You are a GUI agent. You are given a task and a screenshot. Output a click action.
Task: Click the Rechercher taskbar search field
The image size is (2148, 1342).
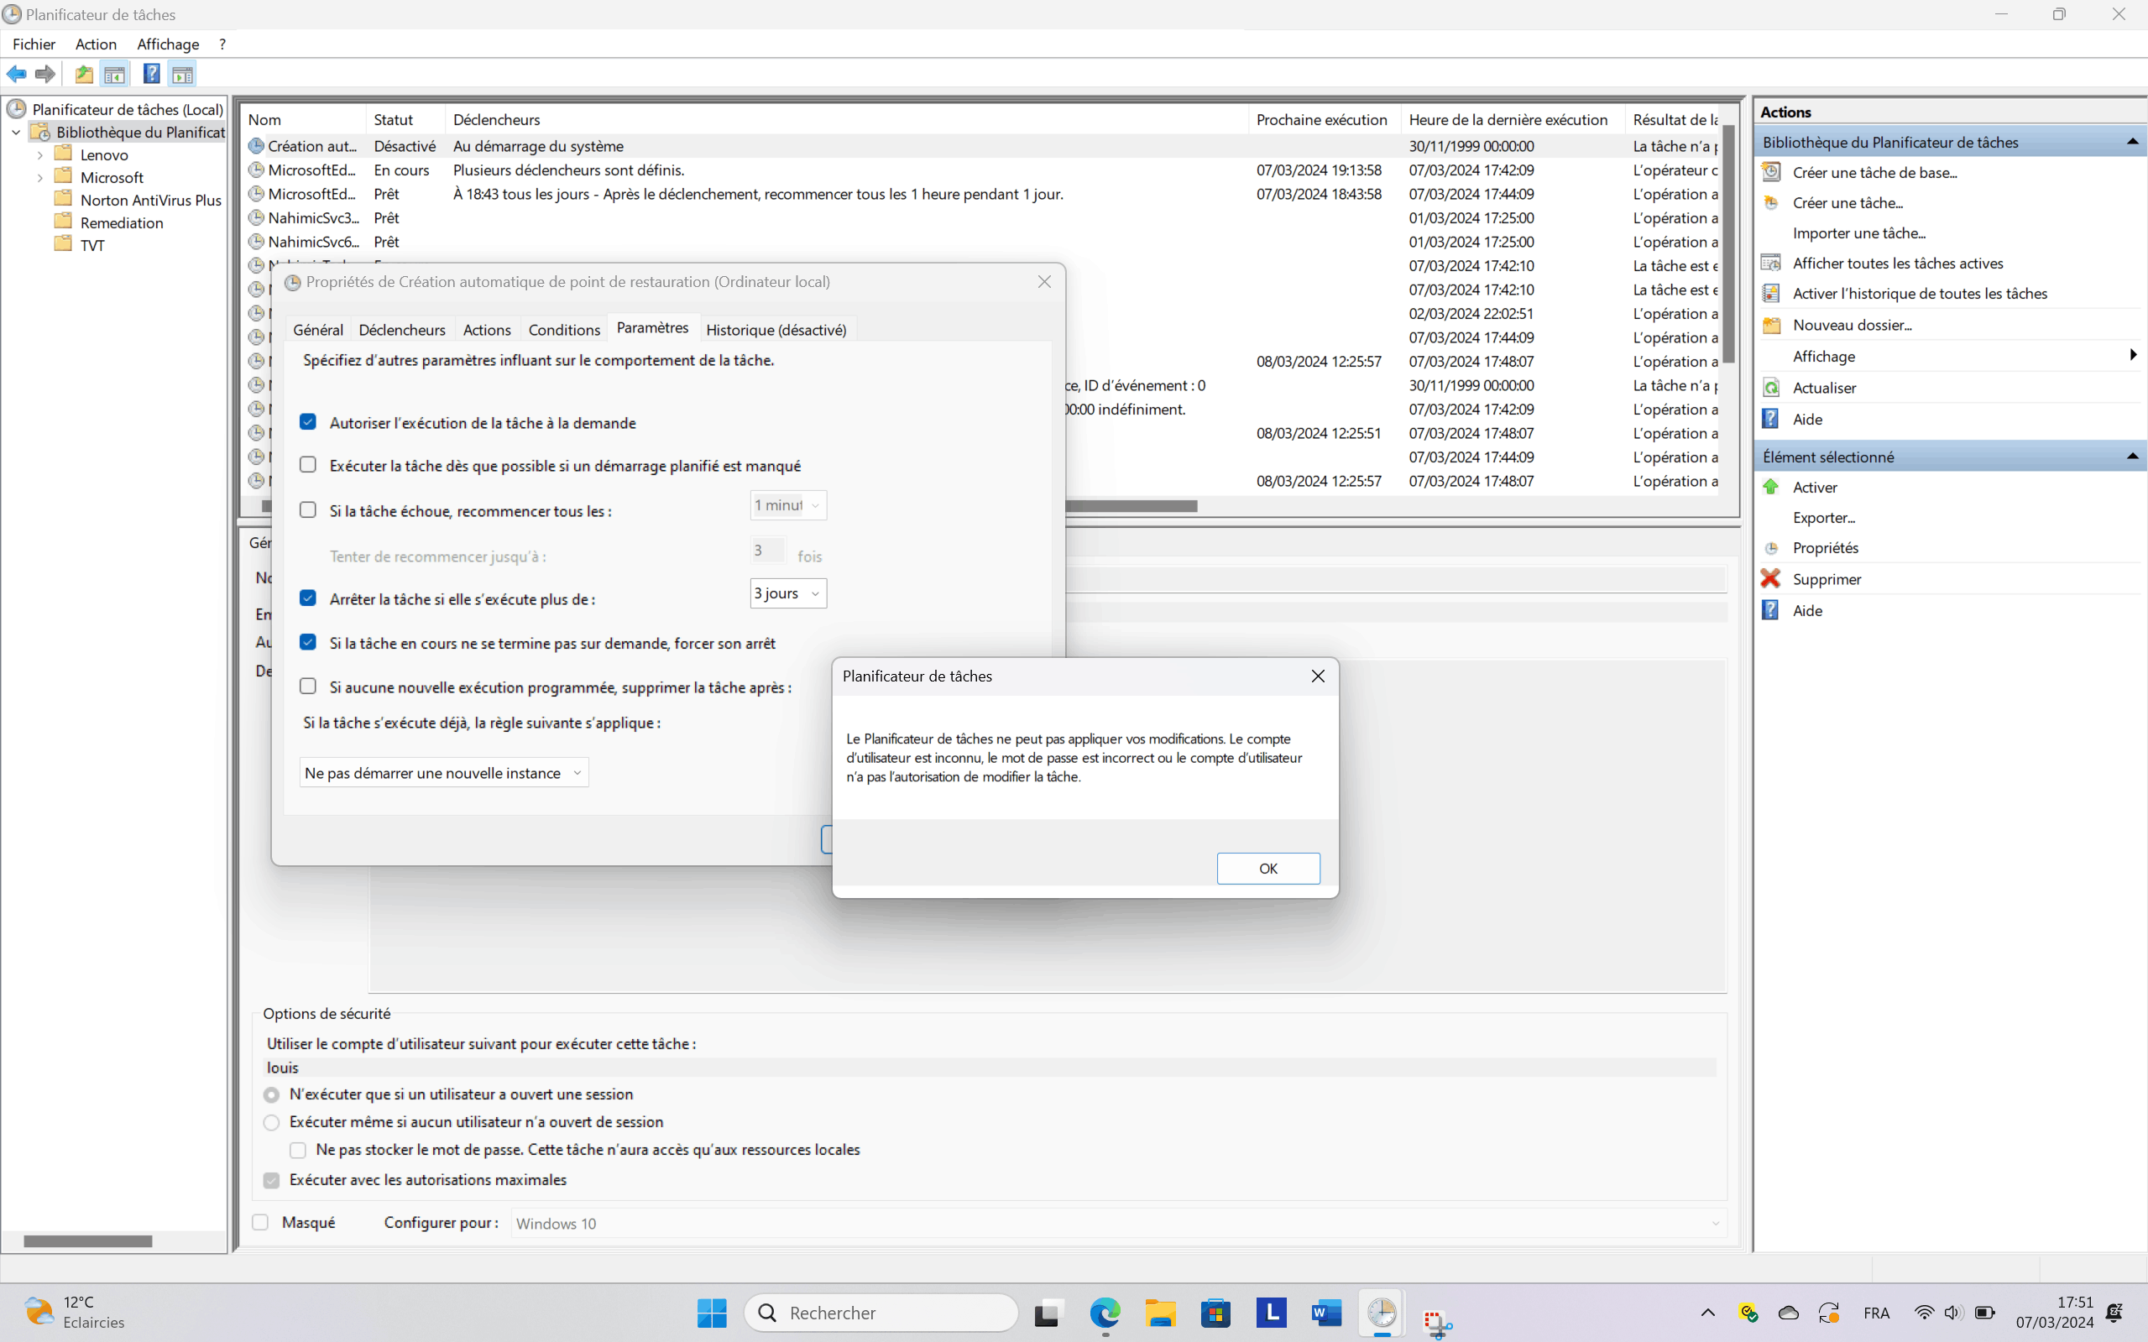tap(881, 1312)
